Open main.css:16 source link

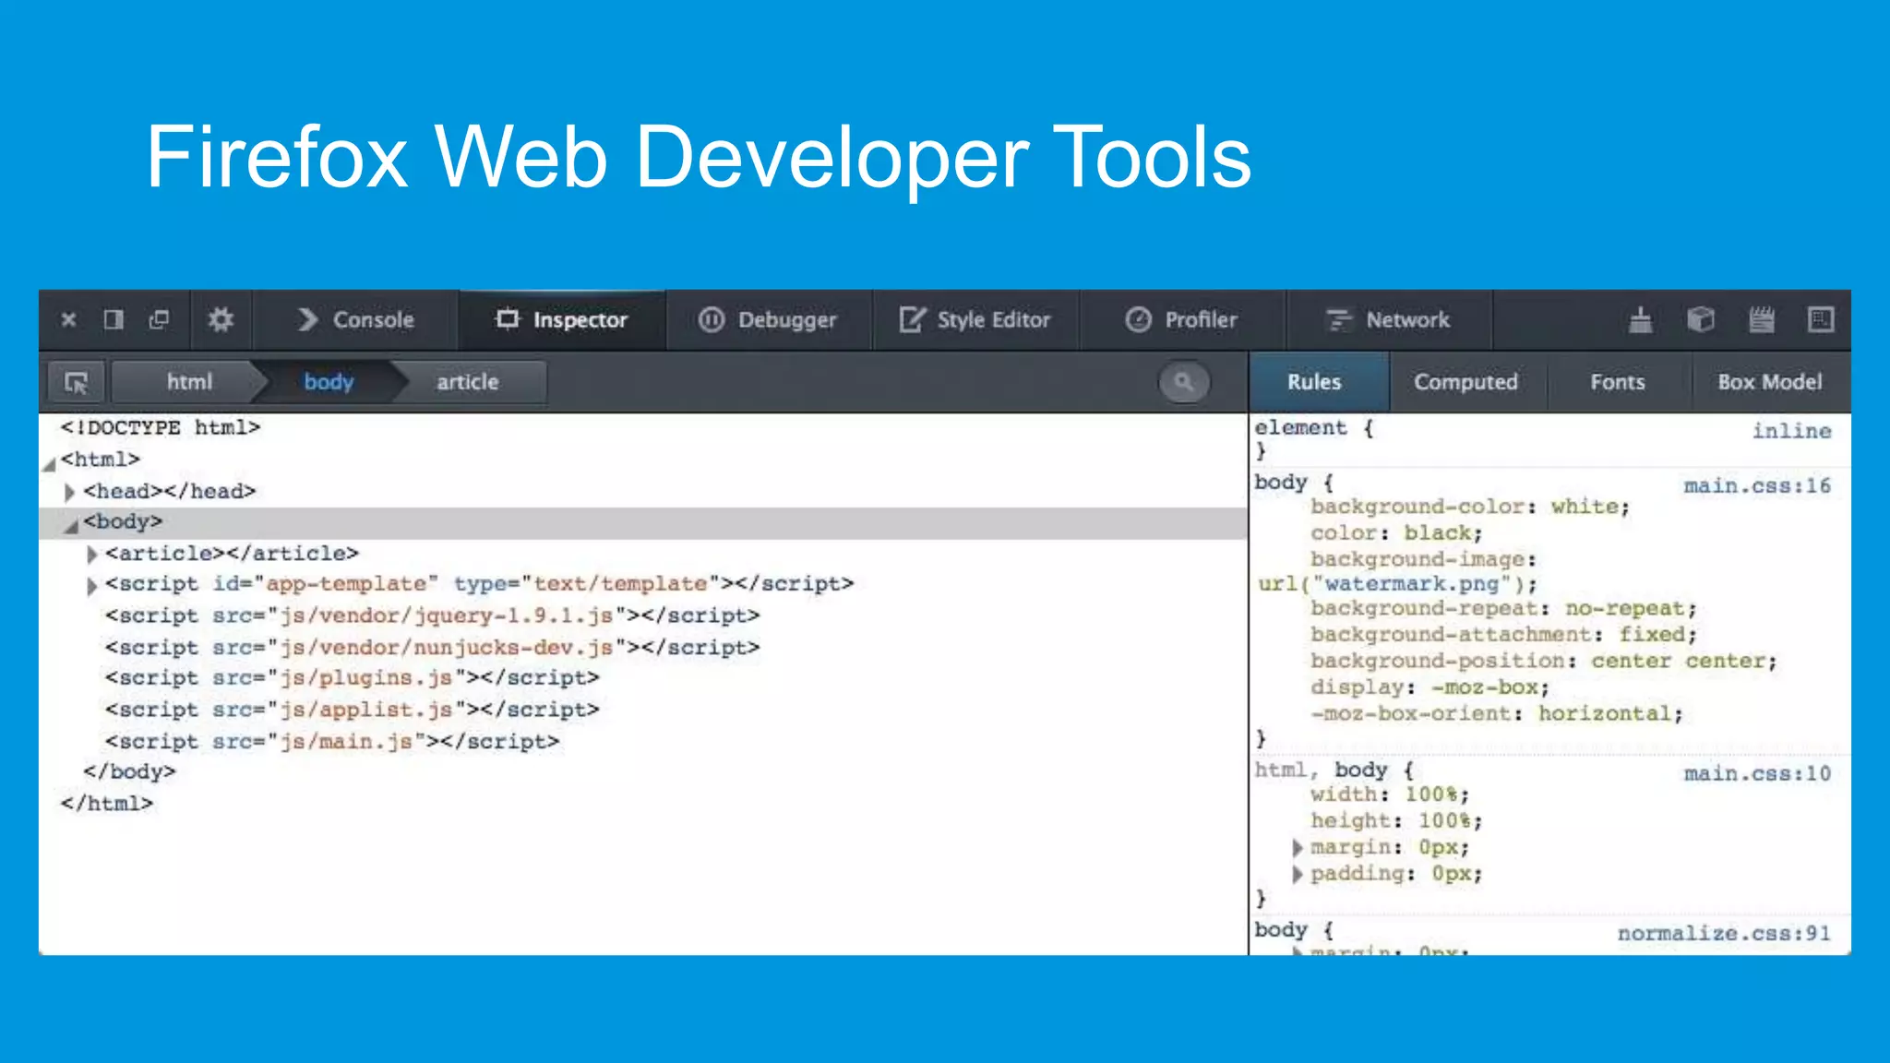click(x=1757, y=486)
